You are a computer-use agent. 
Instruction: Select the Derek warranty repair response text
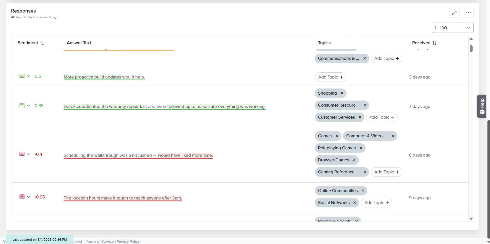(164, 106)
